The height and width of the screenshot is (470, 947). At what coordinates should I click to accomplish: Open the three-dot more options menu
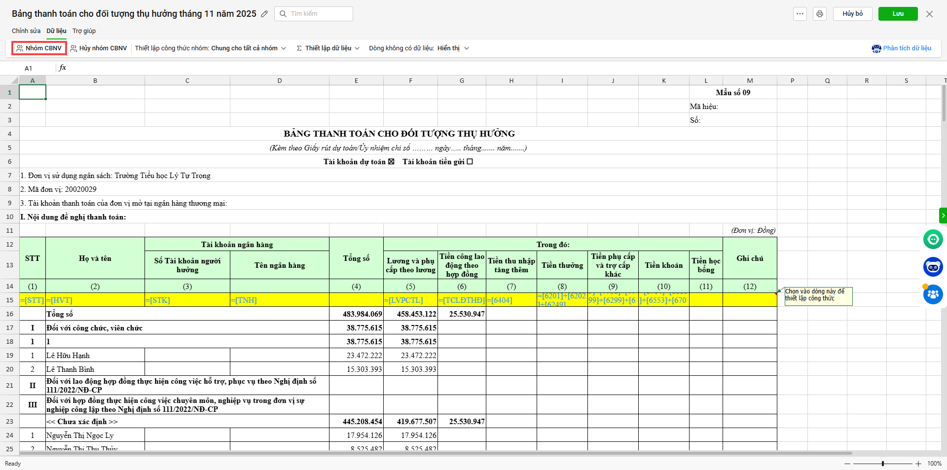[x=800, y=14]
